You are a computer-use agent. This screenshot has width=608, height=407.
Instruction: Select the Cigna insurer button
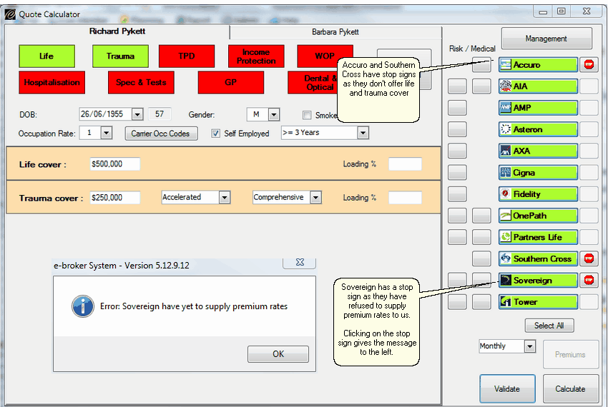point(538,172)
